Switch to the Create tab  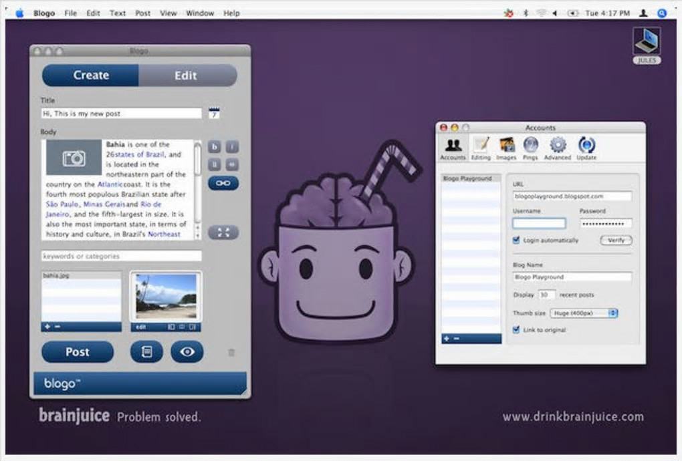(90, 75)
